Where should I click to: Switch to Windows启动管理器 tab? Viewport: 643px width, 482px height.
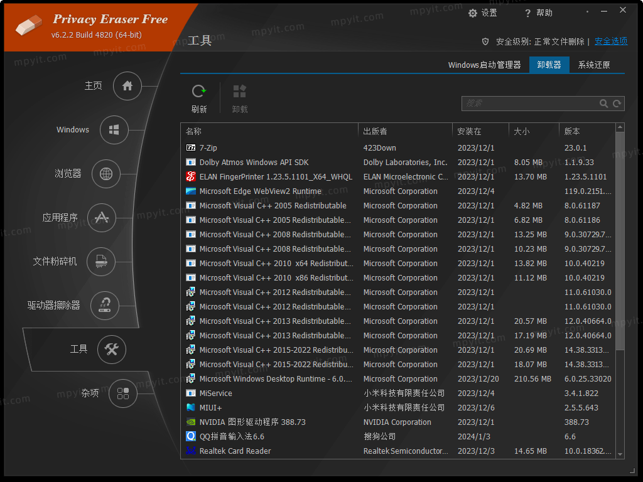click(x=484, y=65)
